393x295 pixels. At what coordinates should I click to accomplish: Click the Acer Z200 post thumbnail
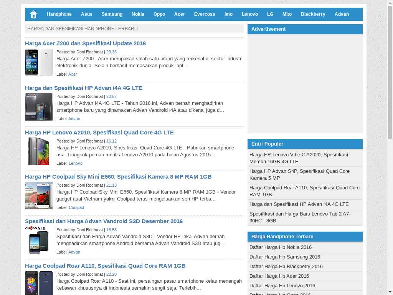(x=39, y=62)
